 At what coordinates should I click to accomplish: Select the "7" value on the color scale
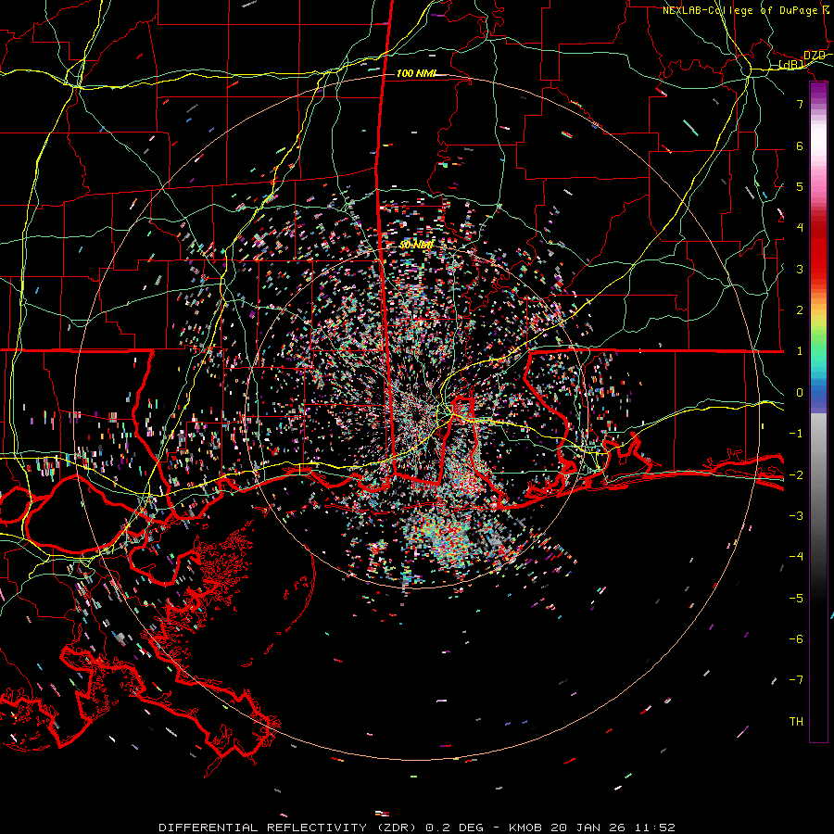pyautogui.click(x=800, y=104)
